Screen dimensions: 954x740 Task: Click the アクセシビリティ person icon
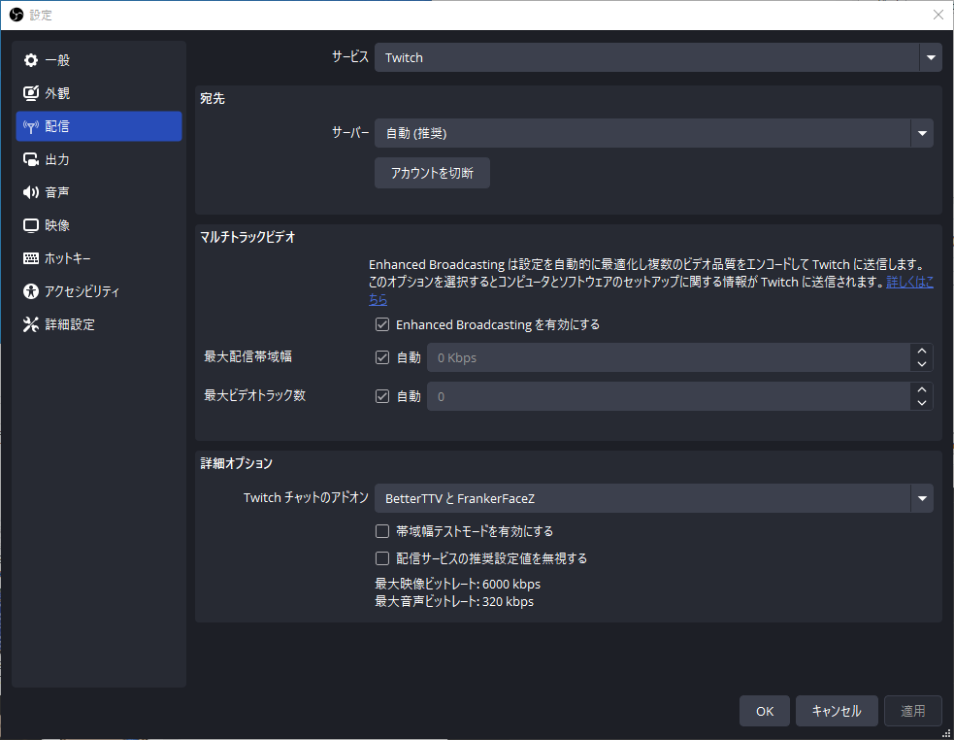31,291
